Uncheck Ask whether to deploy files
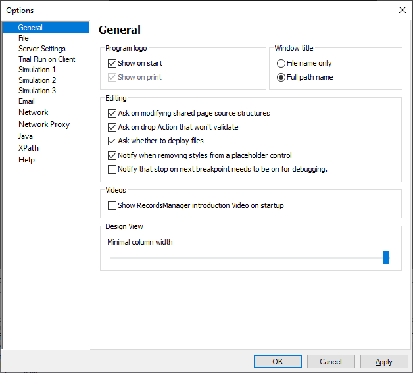The image size is (413, 373). coord(112,141)
